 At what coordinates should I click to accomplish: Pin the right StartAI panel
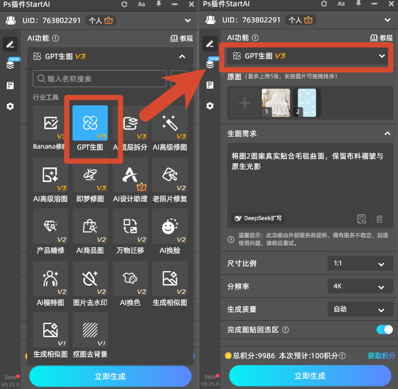(358, 4)
